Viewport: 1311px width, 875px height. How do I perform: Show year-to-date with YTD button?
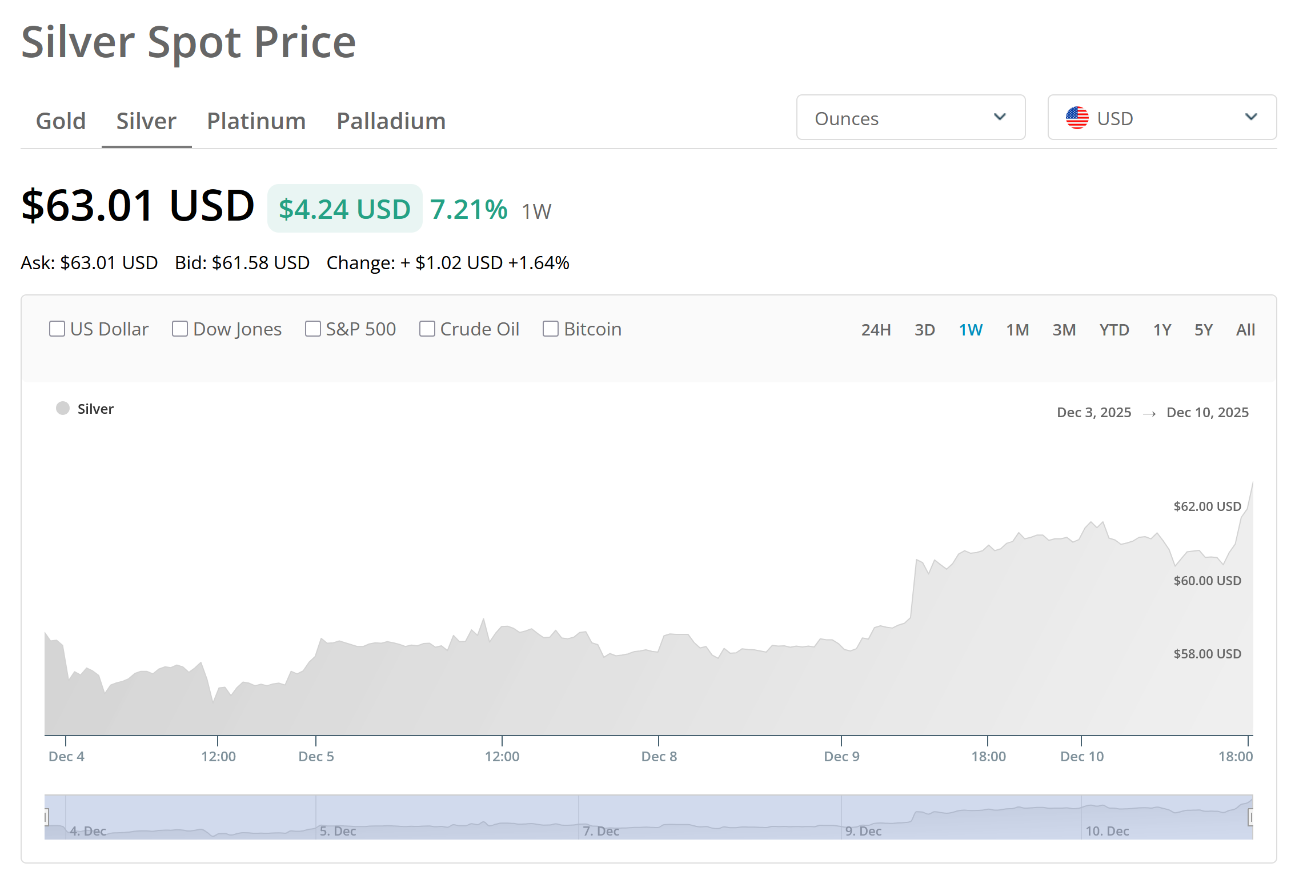(x=1114, y=330)
